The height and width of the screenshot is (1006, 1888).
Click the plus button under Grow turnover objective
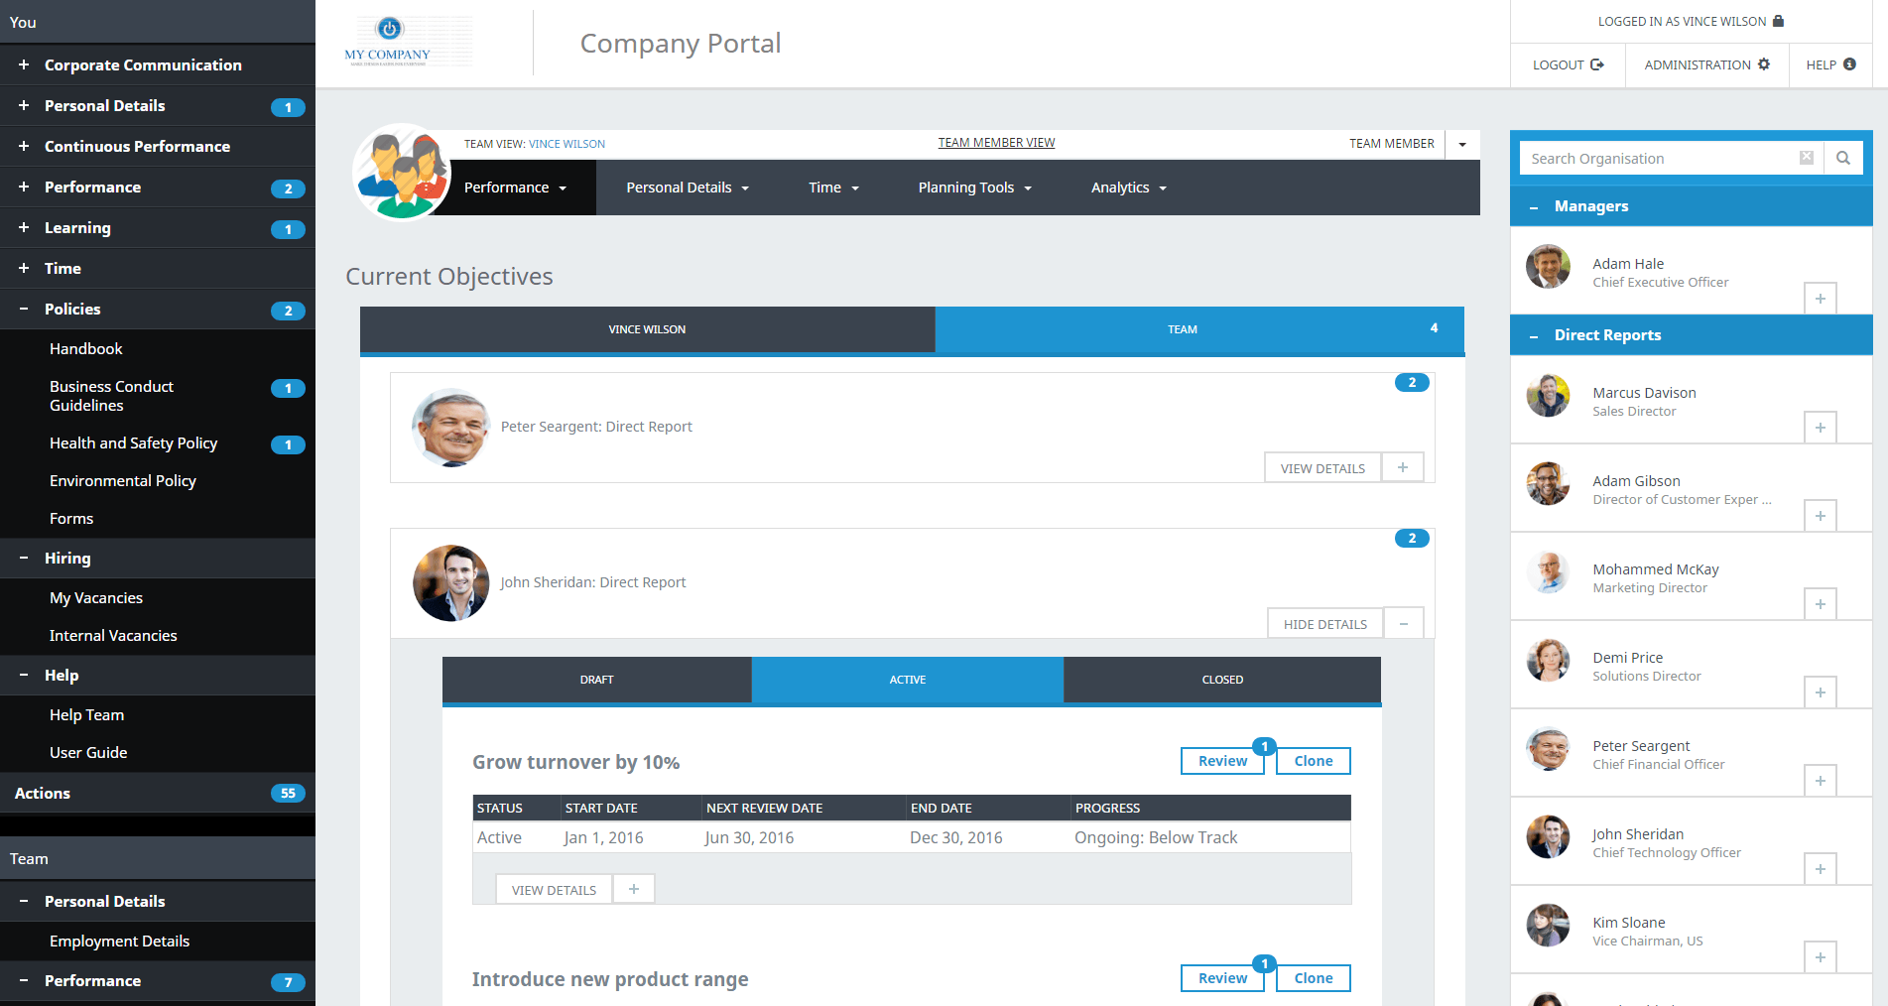click(633, 888)
